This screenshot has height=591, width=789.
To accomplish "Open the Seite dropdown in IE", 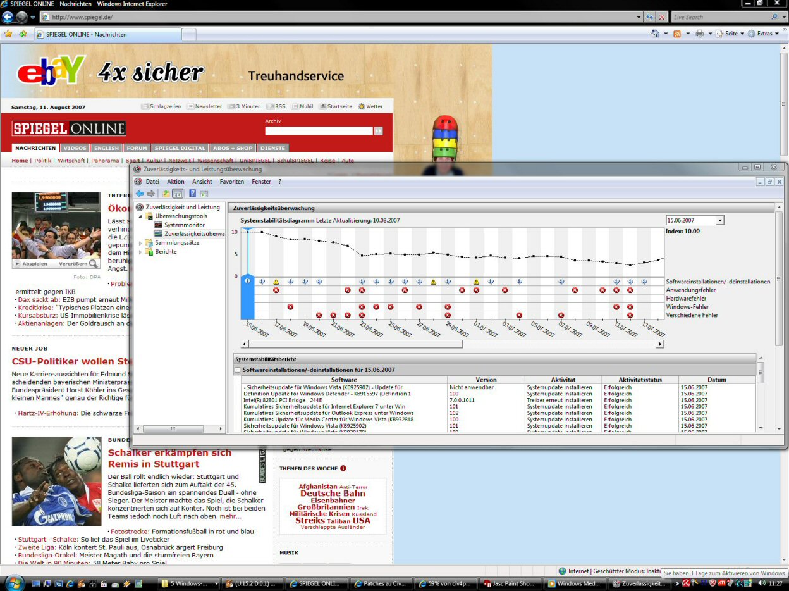I will (730, 34).
